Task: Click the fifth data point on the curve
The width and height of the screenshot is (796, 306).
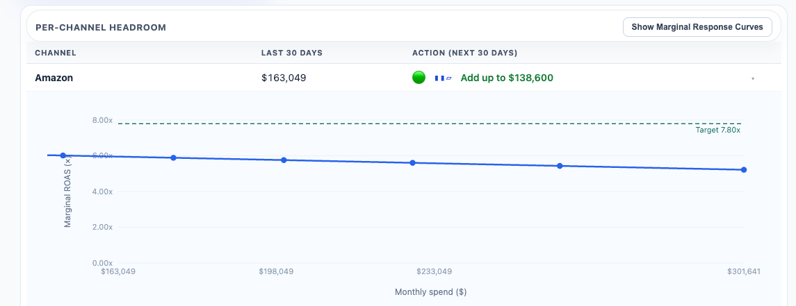Action: (x=560, y=166)
